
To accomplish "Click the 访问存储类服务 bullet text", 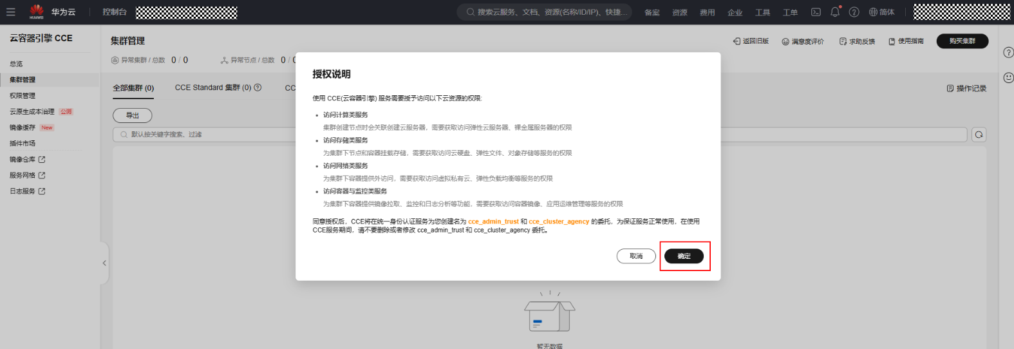I will (346, 140).
